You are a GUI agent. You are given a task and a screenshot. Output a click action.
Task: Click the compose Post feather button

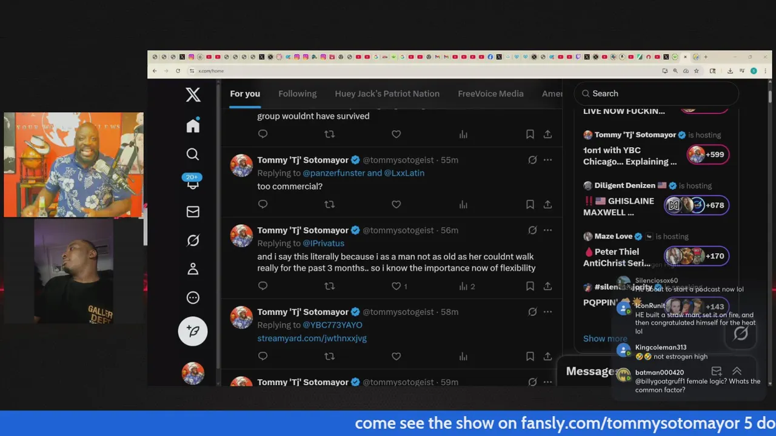(x=193, y=331)
